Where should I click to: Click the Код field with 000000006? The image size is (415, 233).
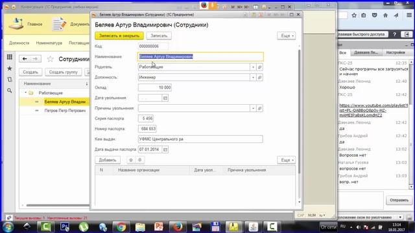click(153, 46)
